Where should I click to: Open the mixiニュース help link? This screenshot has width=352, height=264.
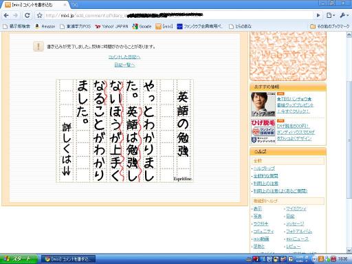coord(297,239)
